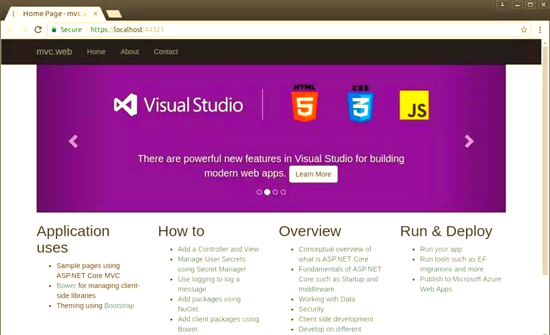Select the Home Page - mvc browser tab

coord(54,13)
